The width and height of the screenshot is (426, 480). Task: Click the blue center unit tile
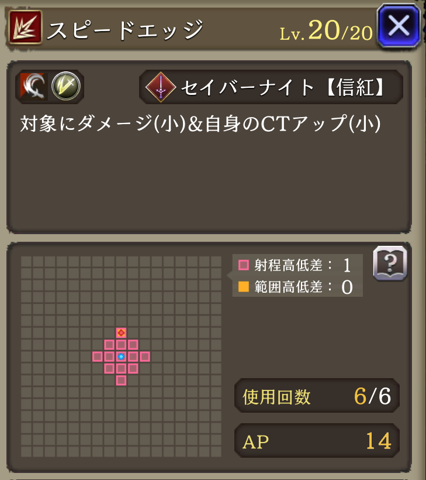coord(122,356)
